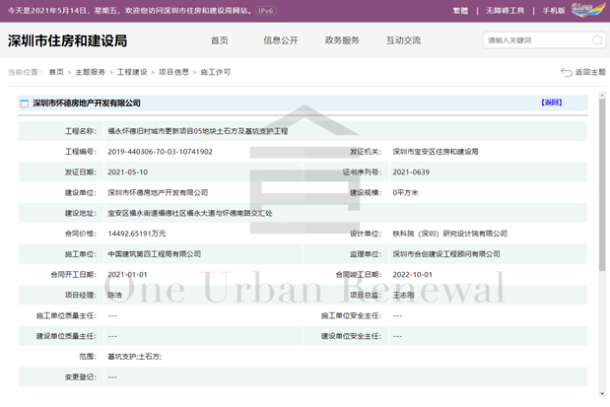The width and height of the screenshot is (610, 407).
Task: Select the 工程名称 project name value
Action: (198, 131)
